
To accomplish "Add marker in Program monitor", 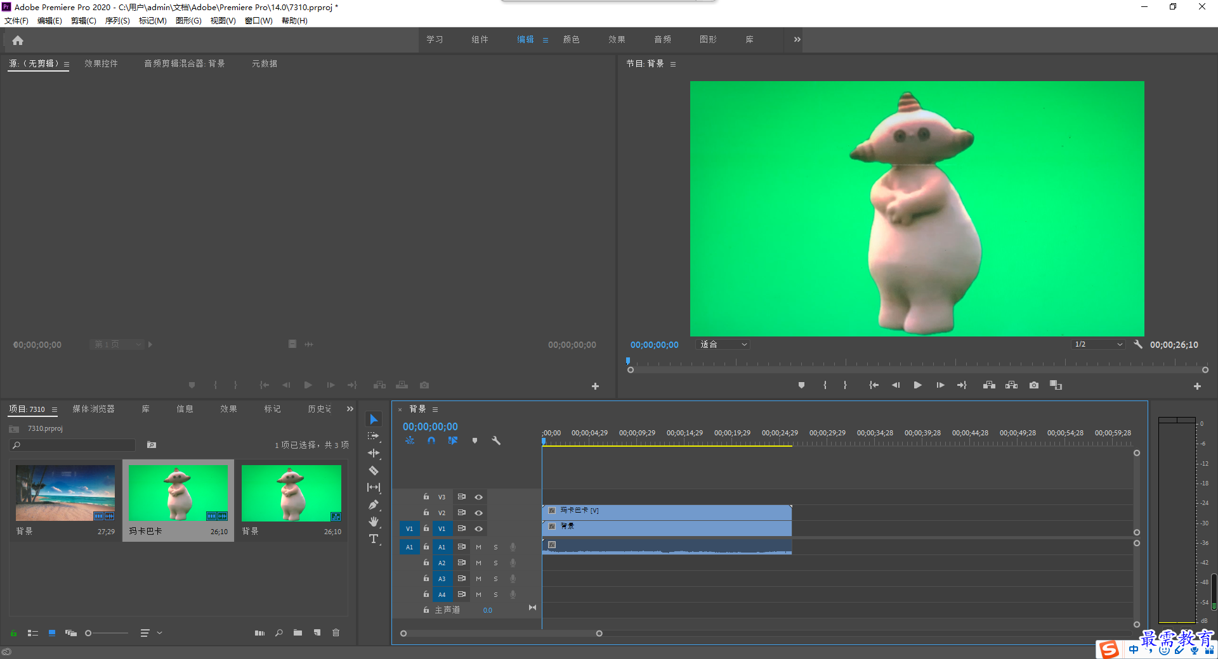I will pyautogui.click(x=801, y=385).
